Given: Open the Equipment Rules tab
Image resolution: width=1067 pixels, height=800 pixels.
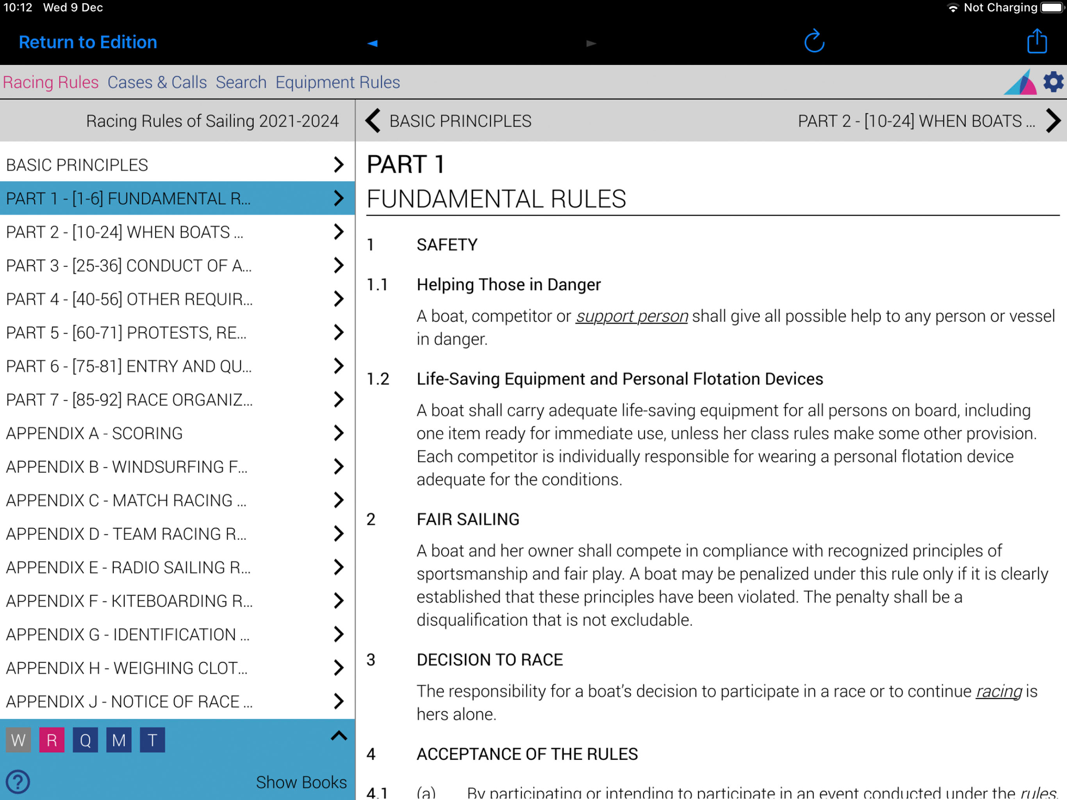Looking at the screenshot, I should [338, 82].
